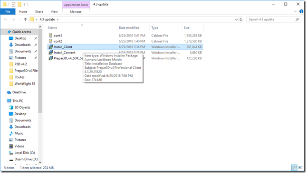
Task: Open the Customize Quick Access Toolbar dropdown
Action: 24,4
